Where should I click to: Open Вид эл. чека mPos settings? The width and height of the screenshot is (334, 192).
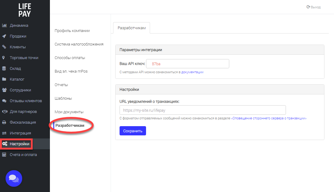coord(71,71)
